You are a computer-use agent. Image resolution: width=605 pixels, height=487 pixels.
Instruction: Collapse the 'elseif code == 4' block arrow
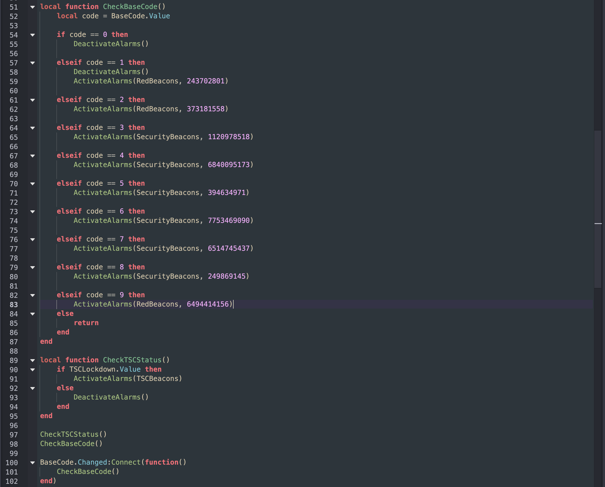coord(33,156)
